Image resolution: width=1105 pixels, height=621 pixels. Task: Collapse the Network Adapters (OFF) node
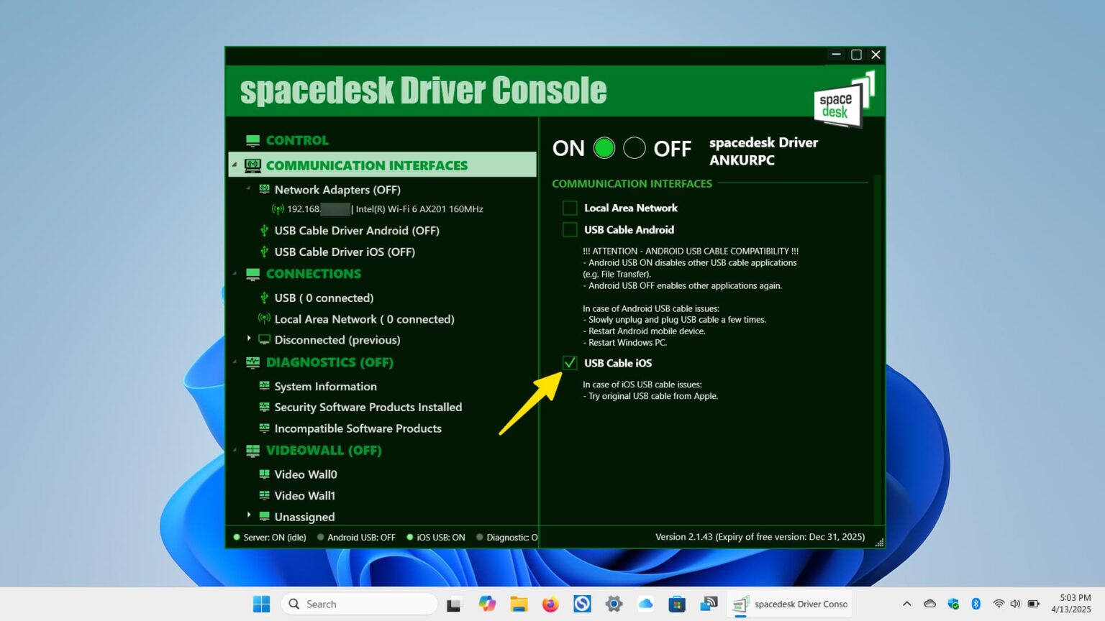click(x=249, y=189)
